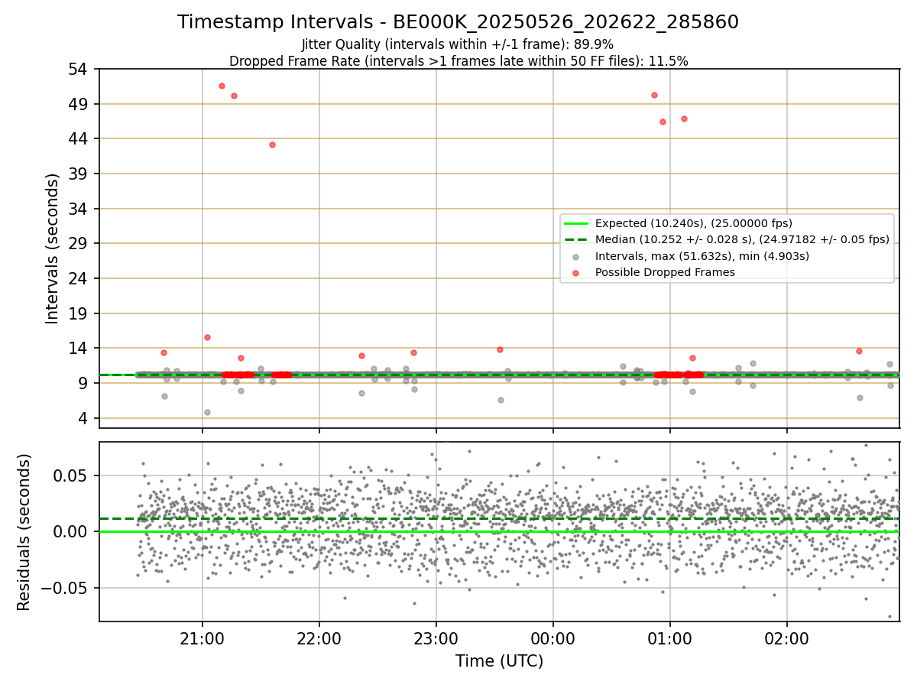This screenshot has height=688, width=917.
Task: Click the 'Dropped Frame Rate' 11.5% subtitle line
Action: 458,61
